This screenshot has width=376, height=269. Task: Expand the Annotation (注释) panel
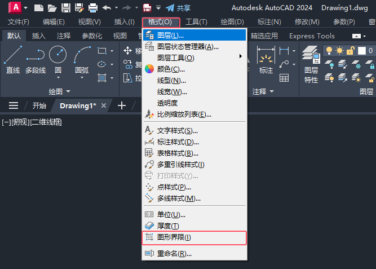[263, 91]
